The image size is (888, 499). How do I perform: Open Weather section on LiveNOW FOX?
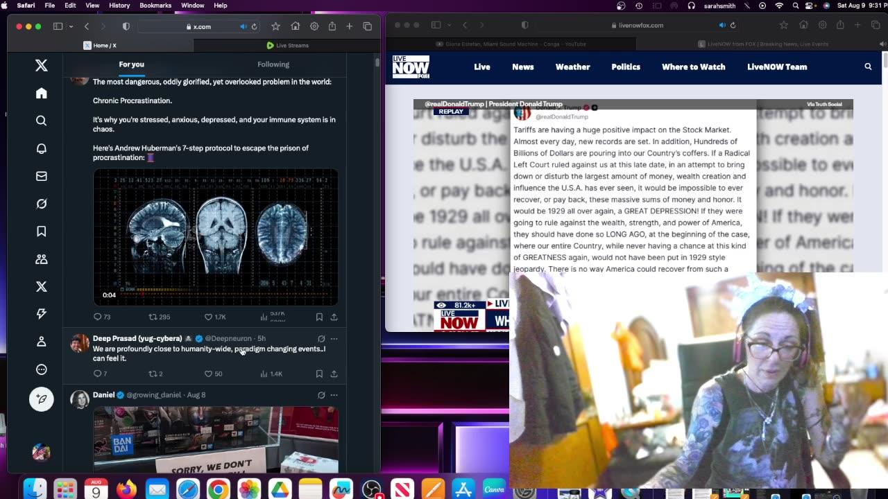572,67
